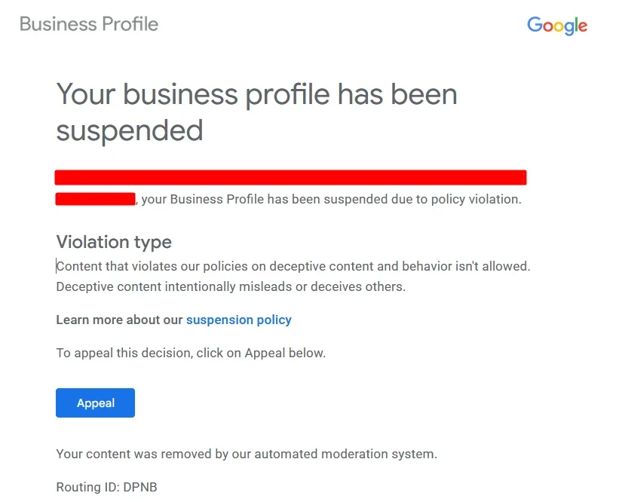Click the Google logo
Viewport: 619px width, 502px height.
click(557, 26)
